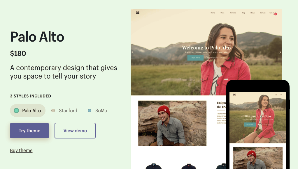Click the store logo icon in desktop preview
Viewport: 298px width, 169px height.
coord(138,13)
